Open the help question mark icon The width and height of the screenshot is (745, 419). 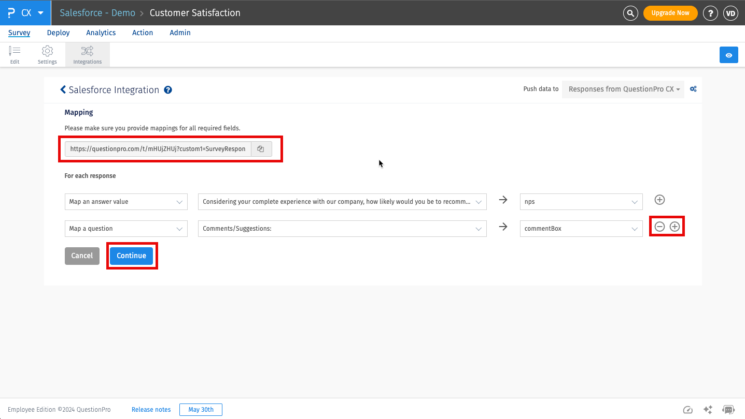tap(710, 13)
